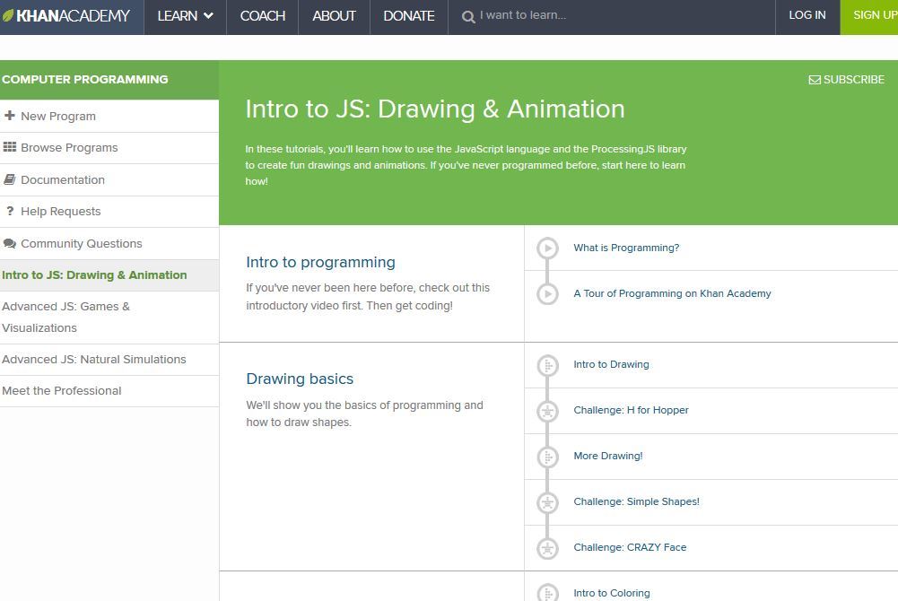Open More Drawing!
The image size is (898, 601).
pyautogui.click(x=608, y=457)
